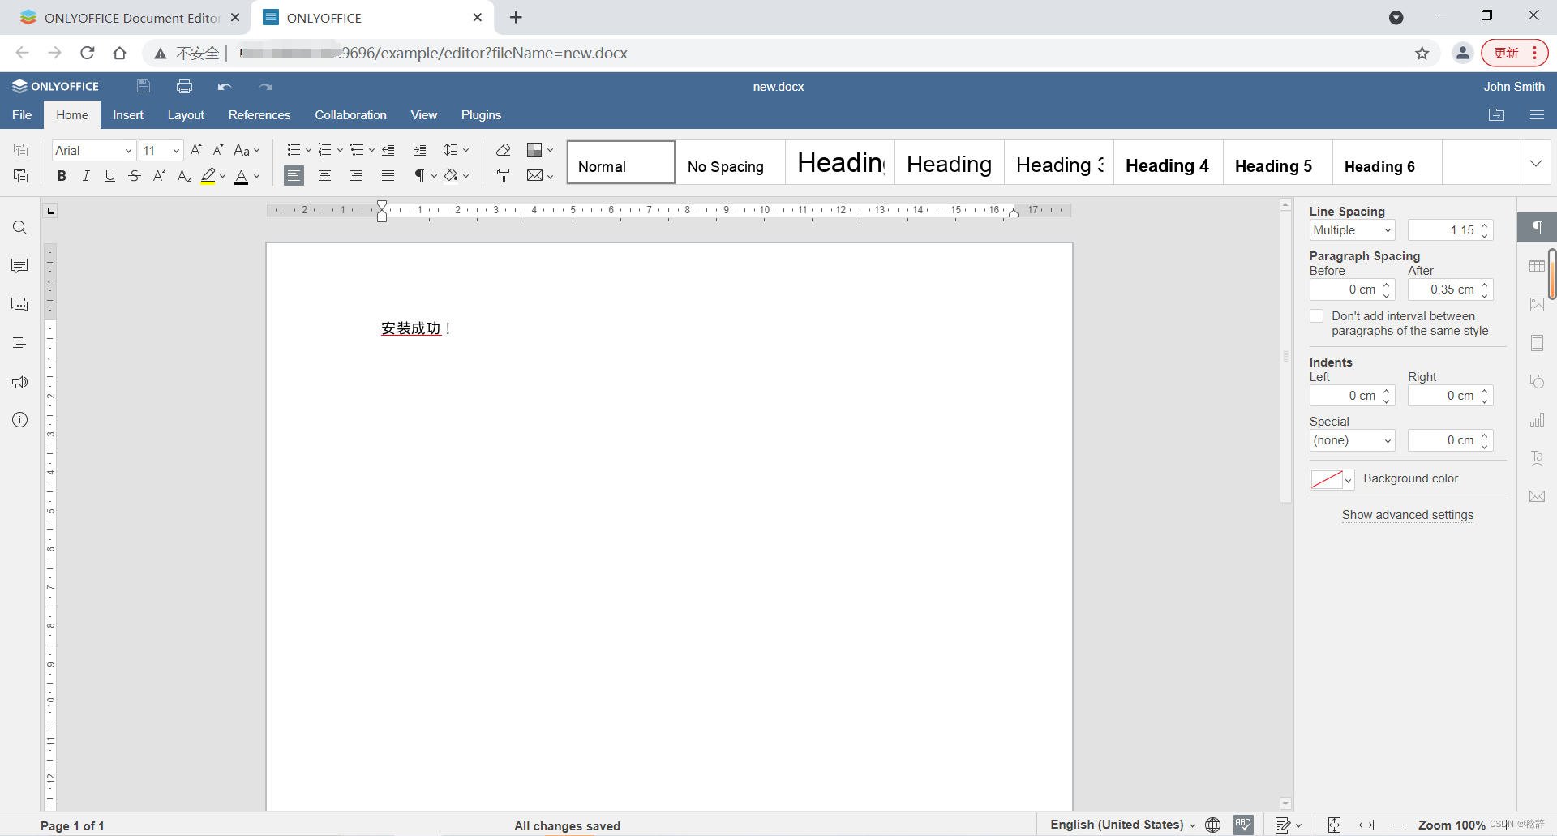Open Shape settings in right sidebar
Viewport: 1557px width, 836px height.
tap(1537, 382)
